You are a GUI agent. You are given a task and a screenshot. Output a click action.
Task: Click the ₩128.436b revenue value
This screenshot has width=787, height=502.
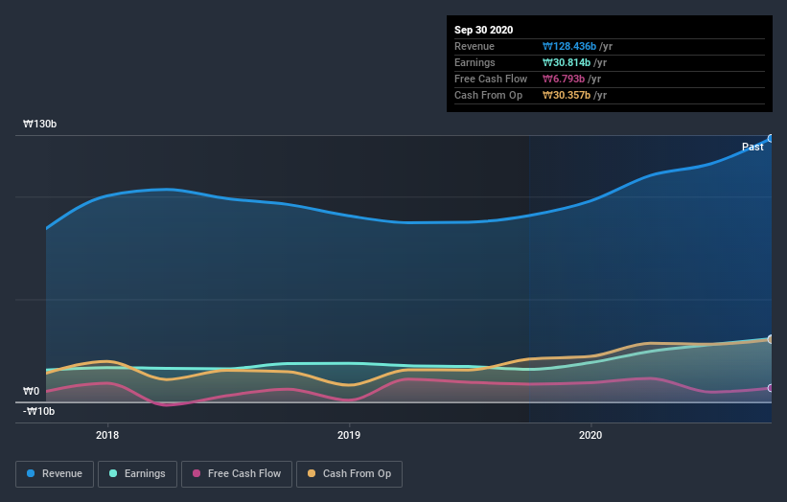click(x=569, y=46)
